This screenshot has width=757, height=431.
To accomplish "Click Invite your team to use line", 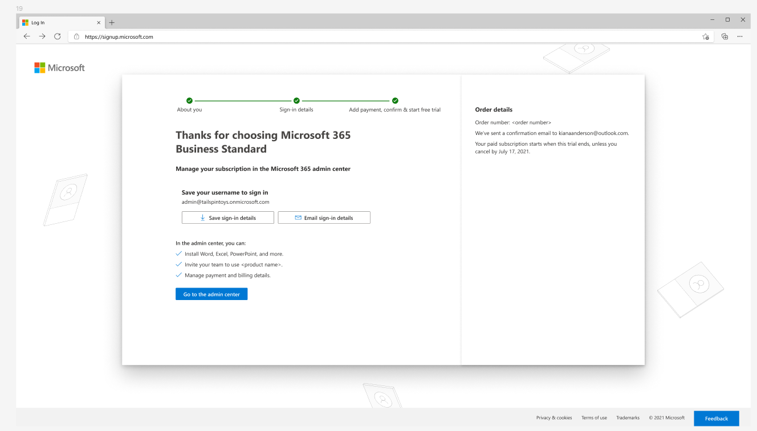I will (x=234, y=265).
